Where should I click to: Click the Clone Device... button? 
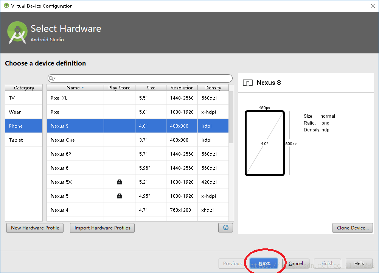point(353,228)
